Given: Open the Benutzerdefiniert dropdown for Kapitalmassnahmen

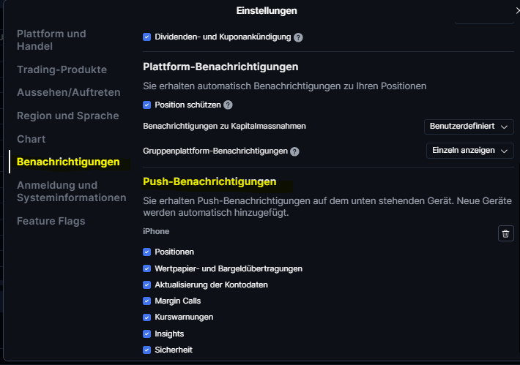Looking at the screenshot, I should point(469,127).
